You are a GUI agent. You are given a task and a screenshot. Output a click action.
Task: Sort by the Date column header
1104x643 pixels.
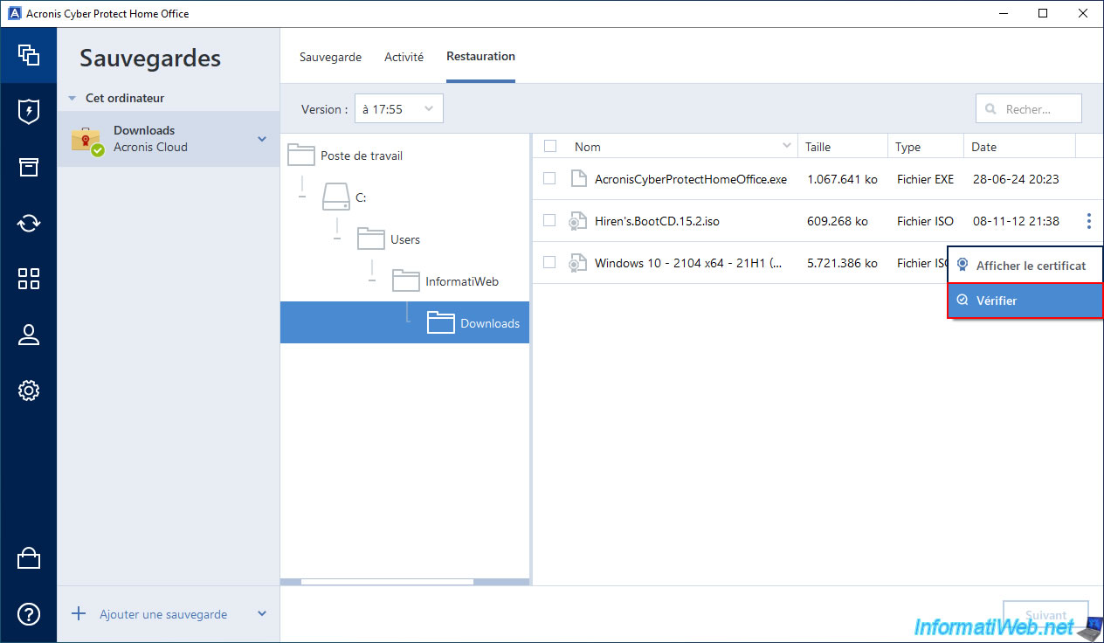click(983, 147)
